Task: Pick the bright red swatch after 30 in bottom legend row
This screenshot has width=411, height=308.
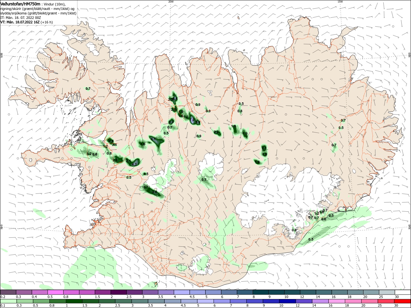Action: pos(403,301)
